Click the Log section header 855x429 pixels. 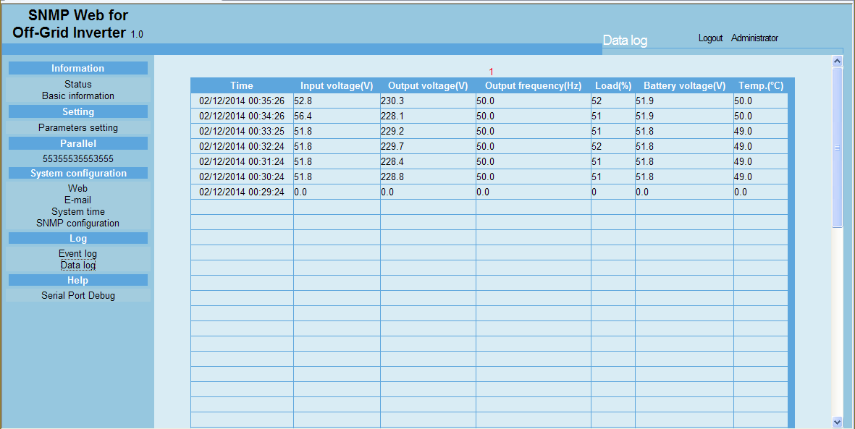[x=78, y=238]
